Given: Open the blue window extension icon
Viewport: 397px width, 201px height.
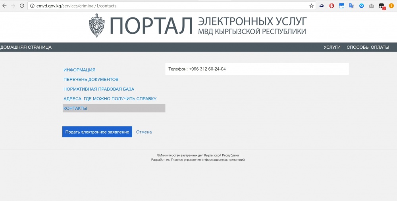Looking at the screenshot, I should 341,6.
